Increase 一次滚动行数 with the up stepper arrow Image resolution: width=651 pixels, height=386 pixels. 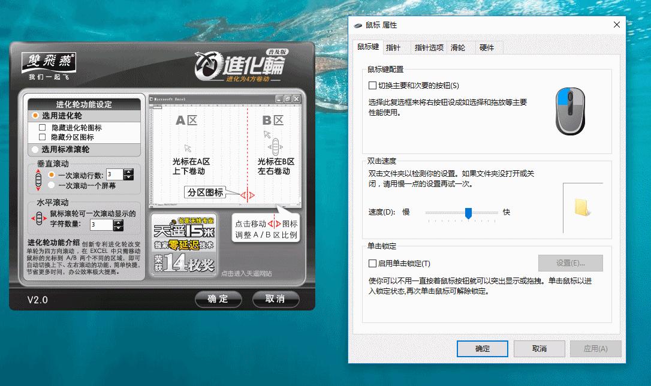click(129, 172)
